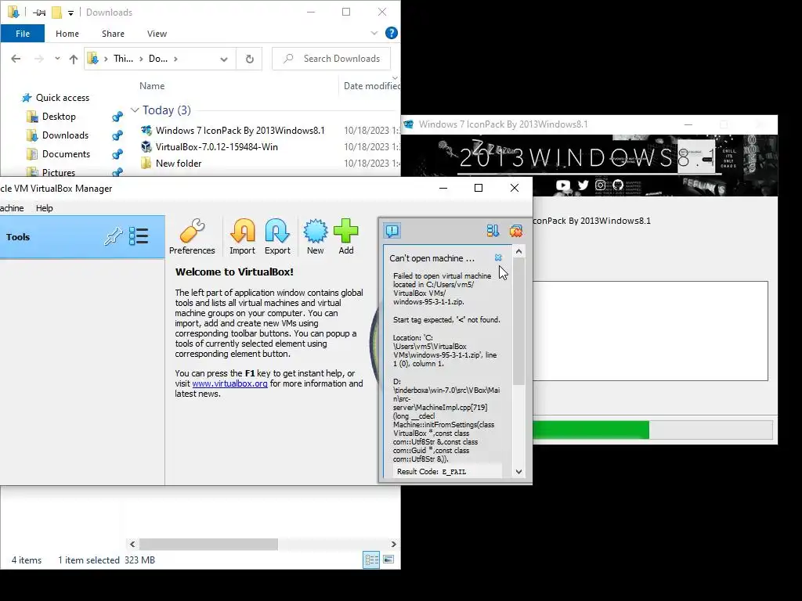Dismiss the Can't open machine notification
Viewport: 802px width, 601px height.
(498, 257)
